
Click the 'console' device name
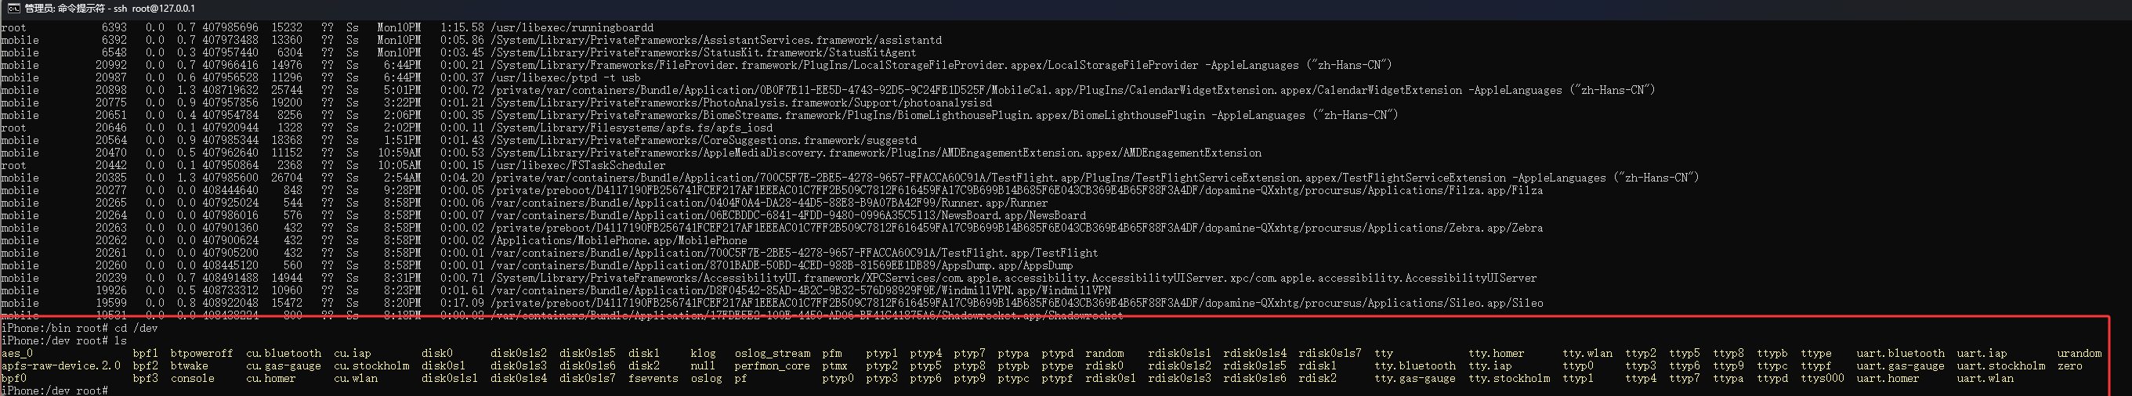tap(193, 378)
